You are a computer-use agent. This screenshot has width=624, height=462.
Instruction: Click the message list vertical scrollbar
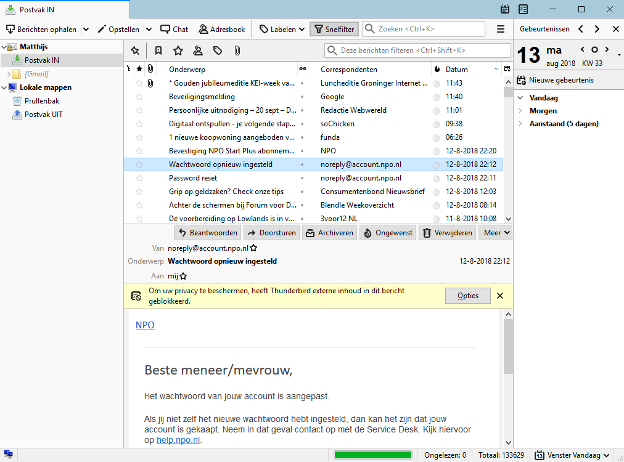tap(508, 154)
